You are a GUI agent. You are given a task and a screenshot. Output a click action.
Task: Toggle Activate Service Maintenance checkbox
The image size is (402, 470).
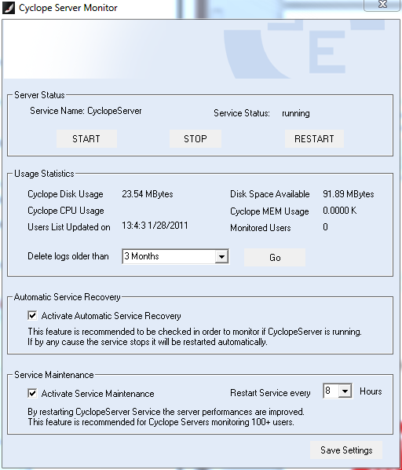point(32,393)
